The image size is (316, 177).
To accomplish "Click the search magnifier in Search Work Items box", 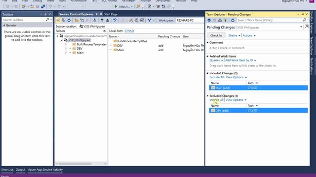I will click(304, 20).
